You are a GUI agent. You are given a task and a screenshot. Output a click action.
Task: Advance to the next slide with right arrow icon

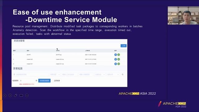coord(10,95)
